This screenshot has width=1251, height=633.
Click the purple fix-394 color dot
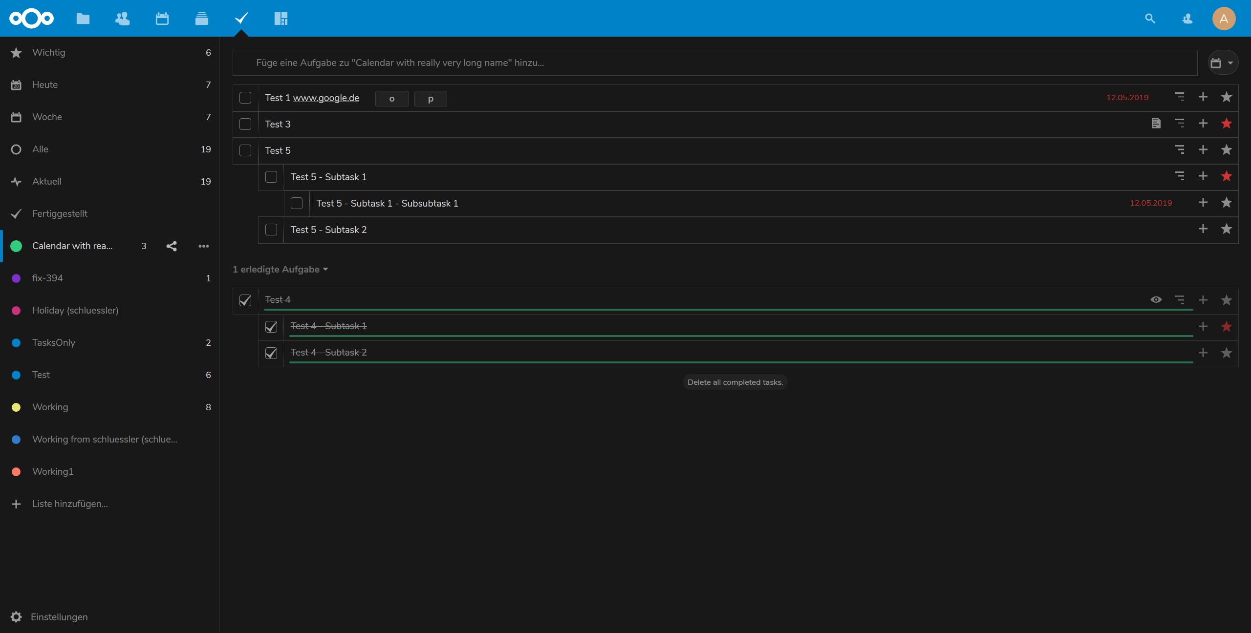pyautogui.click(x=16, y=278)
